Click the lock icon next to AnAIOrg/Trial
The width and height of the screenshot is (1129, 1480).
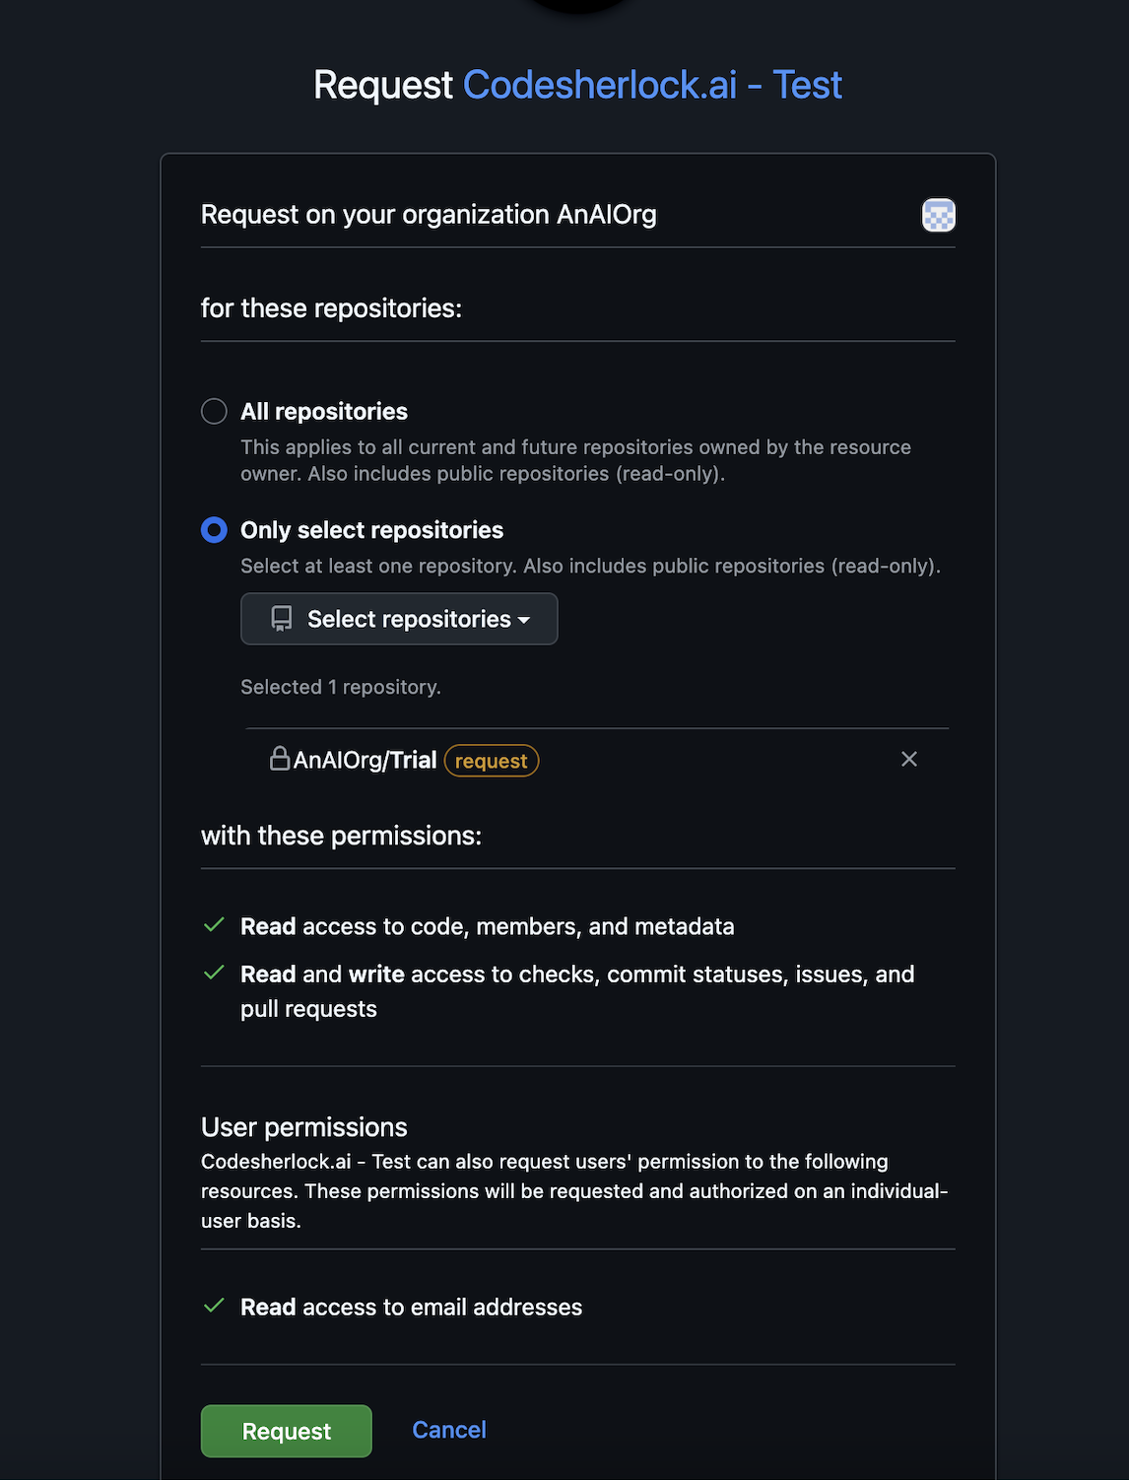coord(279,760)
